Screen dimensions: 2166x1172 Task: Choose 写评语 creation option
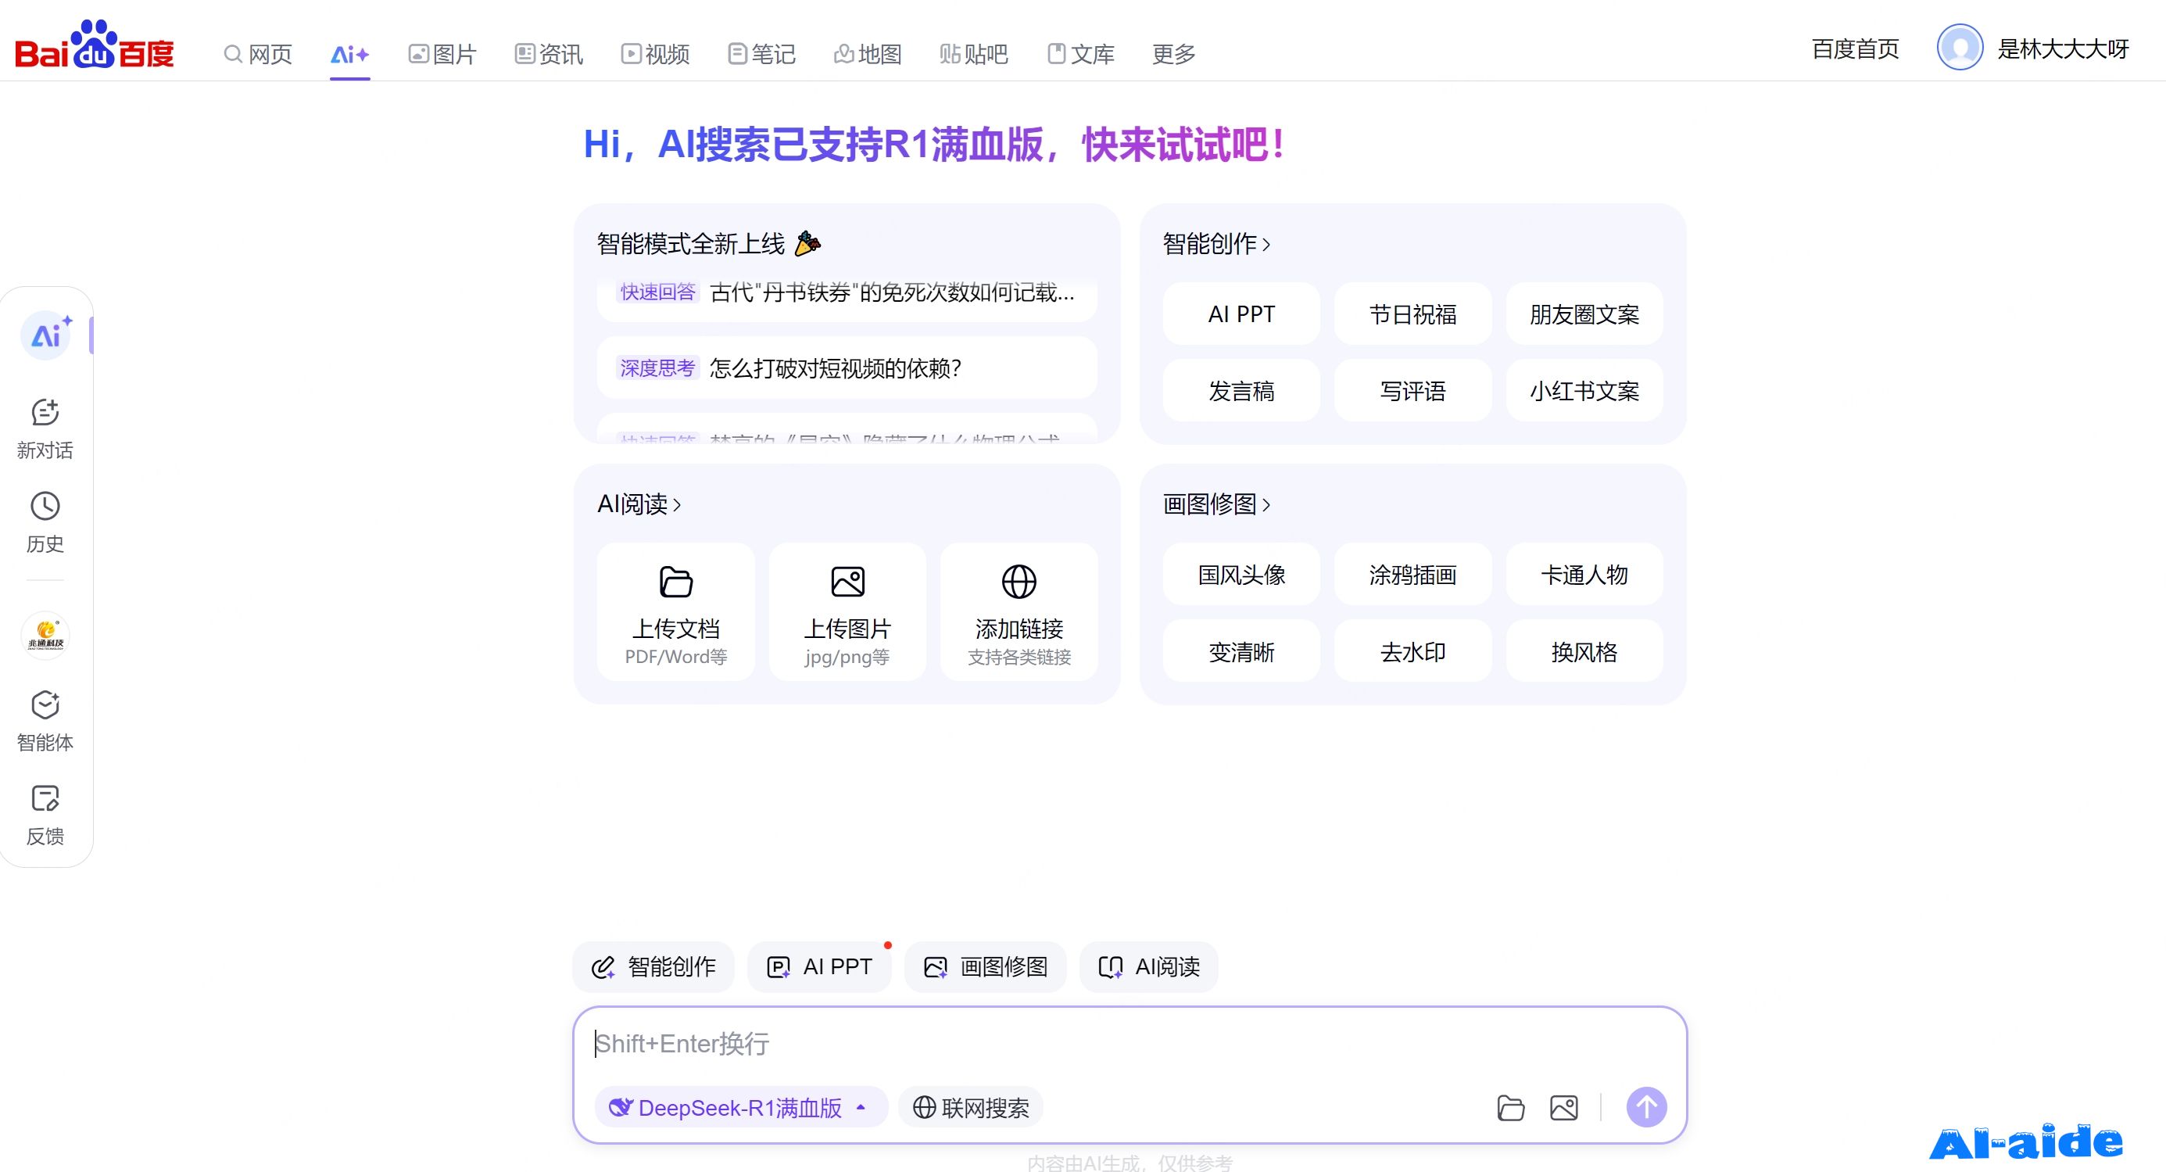point(1412,391)
